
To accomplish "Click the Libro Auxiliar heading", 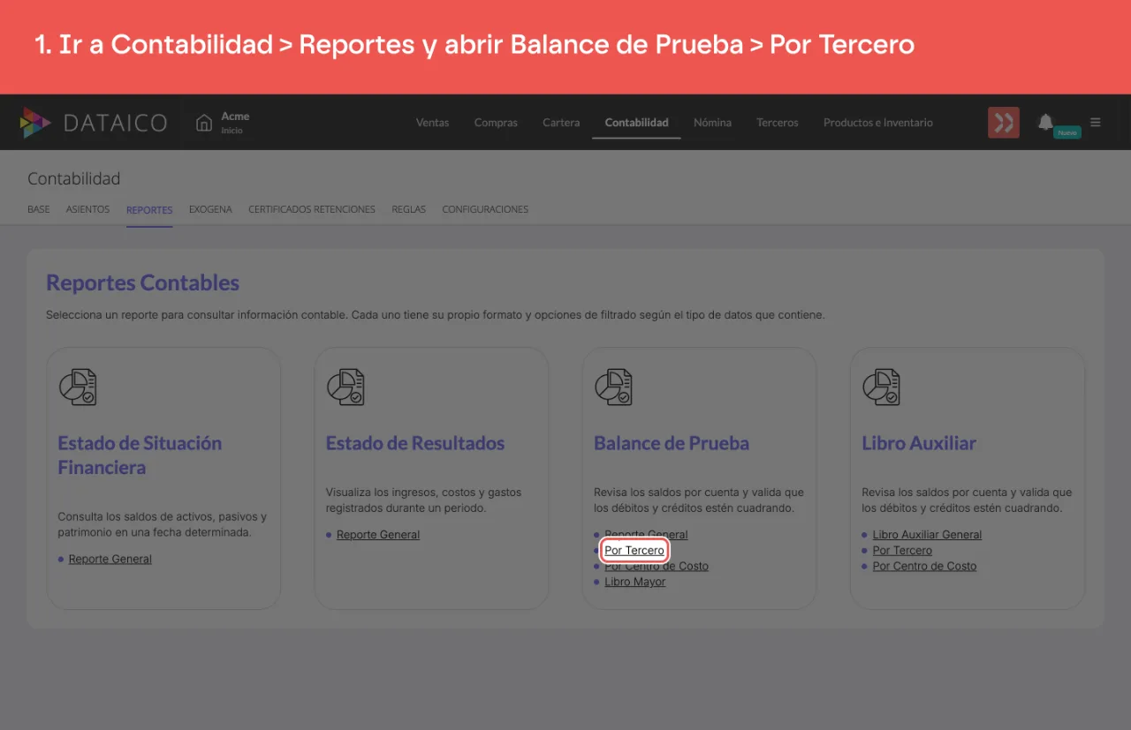I will (x=919, y=443).
